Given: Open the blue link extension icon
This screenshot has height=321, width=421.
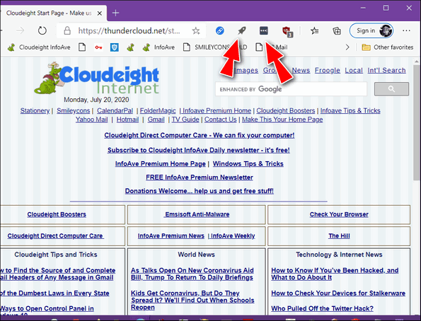Looking at the screenshot, I should coord(220,30).
